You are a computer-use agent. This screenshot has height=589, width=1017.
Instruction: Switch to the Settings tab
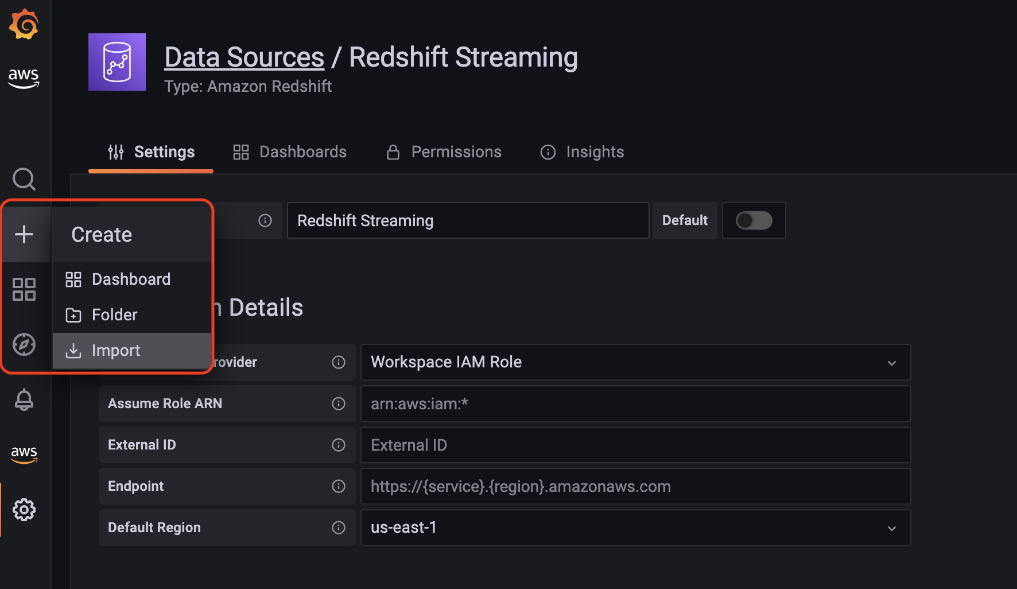point(152,152)
